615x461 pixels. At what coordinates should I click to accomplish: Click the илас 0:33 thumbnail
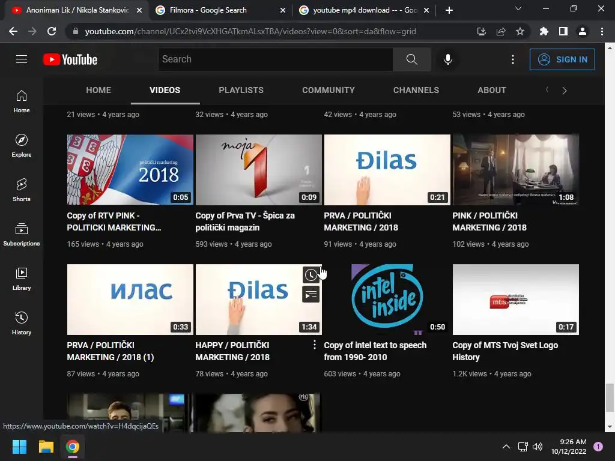[130, 300]
